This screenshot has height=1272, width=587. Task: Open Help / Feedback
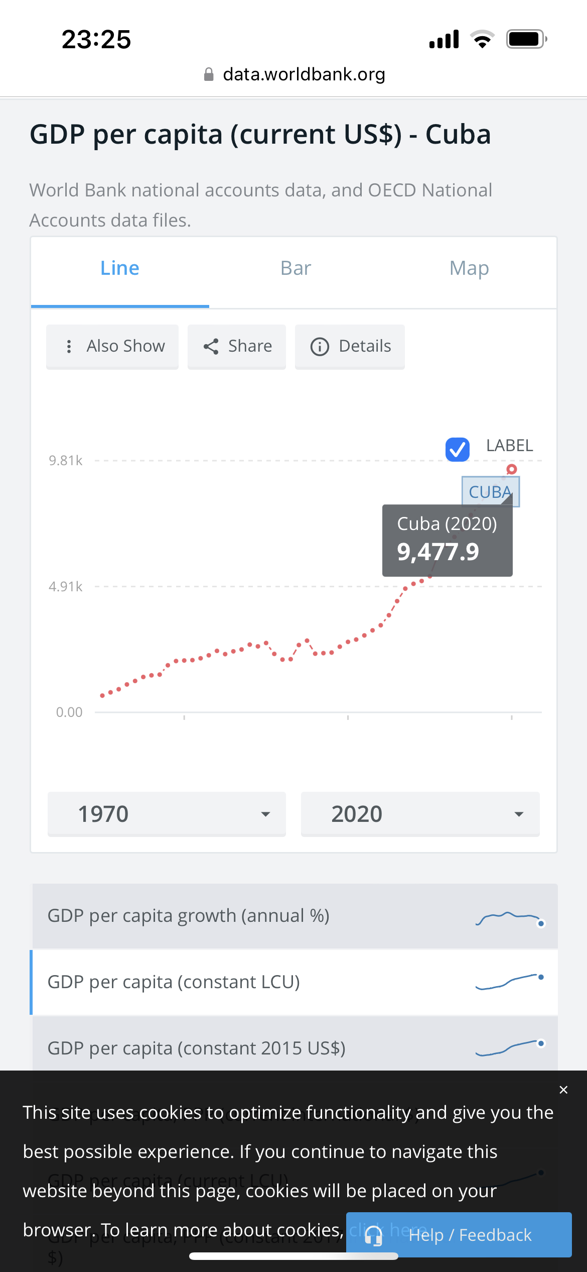point(470,1235)
